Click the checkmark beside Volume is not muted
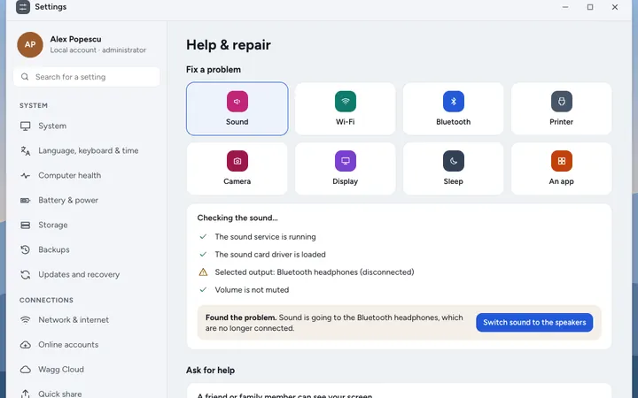 coord(203,289)
